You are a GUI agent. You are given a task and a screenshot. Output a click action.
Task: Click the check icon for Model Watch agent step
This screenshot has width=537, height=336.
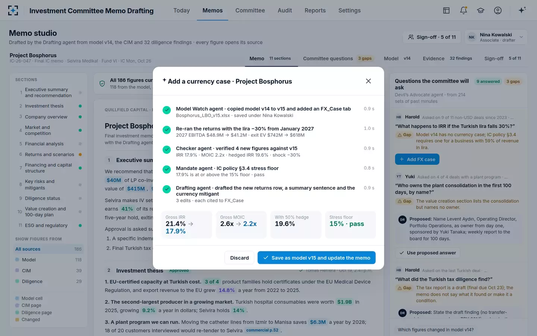(167, 110)
